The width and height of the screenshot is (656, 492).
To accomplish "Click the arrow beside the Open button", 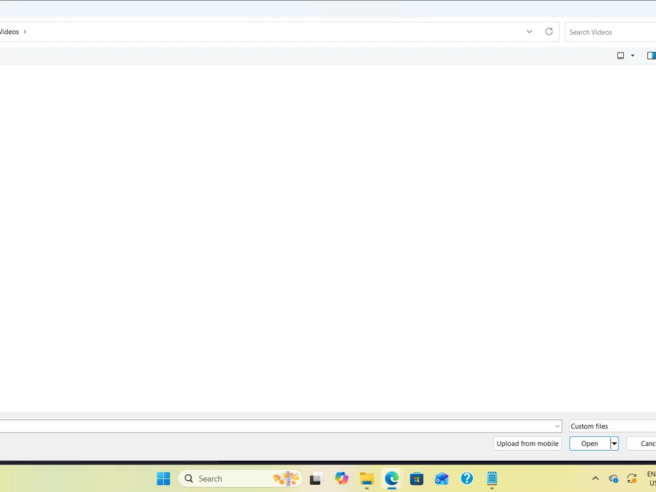I will click(614, 443).
